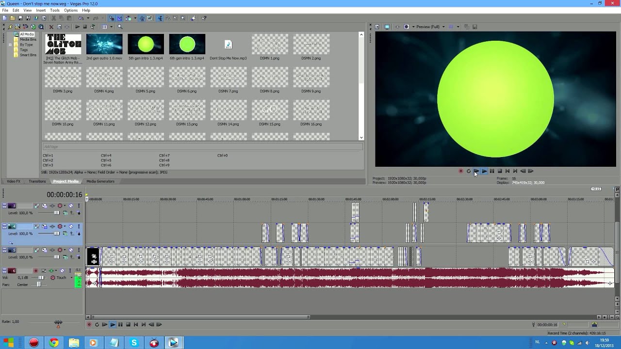Click the Arm for Record button on track 6
The image size is (621, 349).
coord(35,270)
